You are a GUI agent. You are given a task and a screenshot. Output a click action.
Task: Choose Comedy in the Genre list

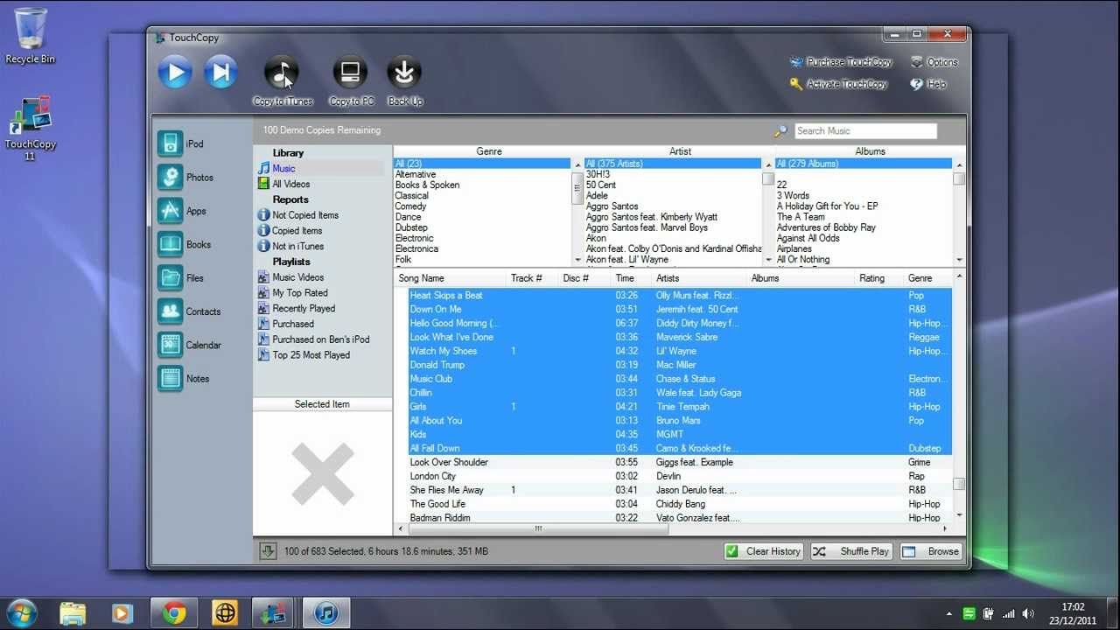point(410,206)
